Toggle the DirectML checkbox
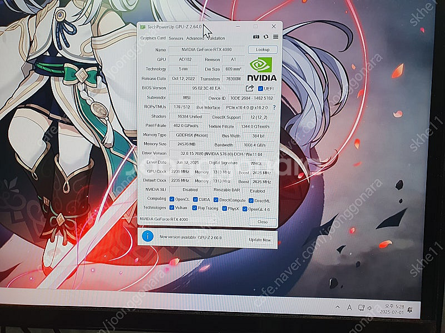 tap(251, 200)
